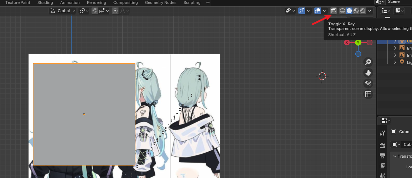
Task: Switch to the Animation workspace
Action: (x=70, y=2)
